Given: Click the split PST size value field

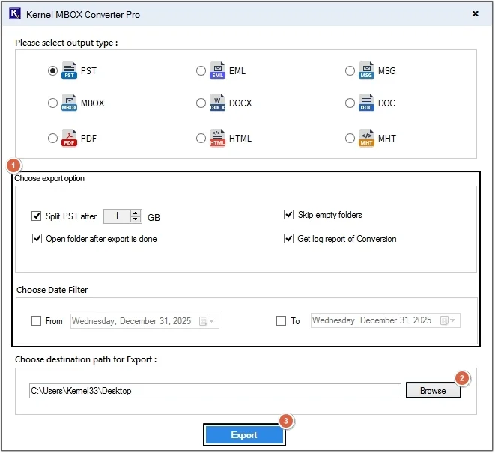Looking at the screenshot, I should 117,216.
